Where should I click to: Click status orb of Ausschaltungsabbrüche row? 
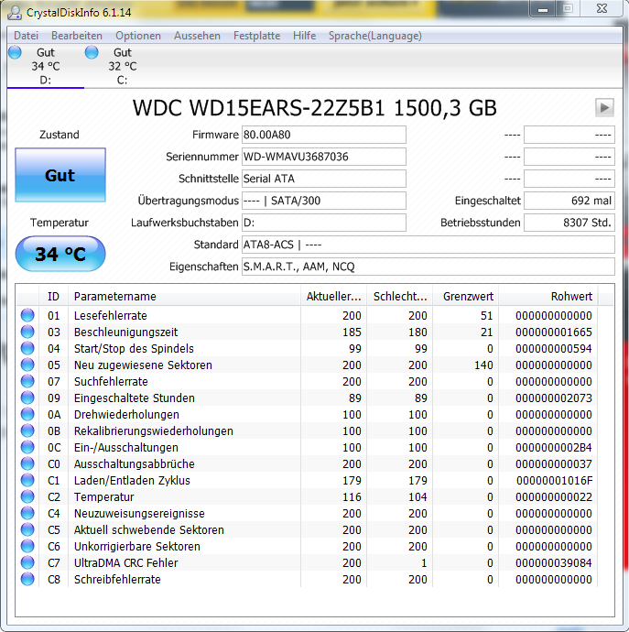pyautogui.click(x=27, y=463)
